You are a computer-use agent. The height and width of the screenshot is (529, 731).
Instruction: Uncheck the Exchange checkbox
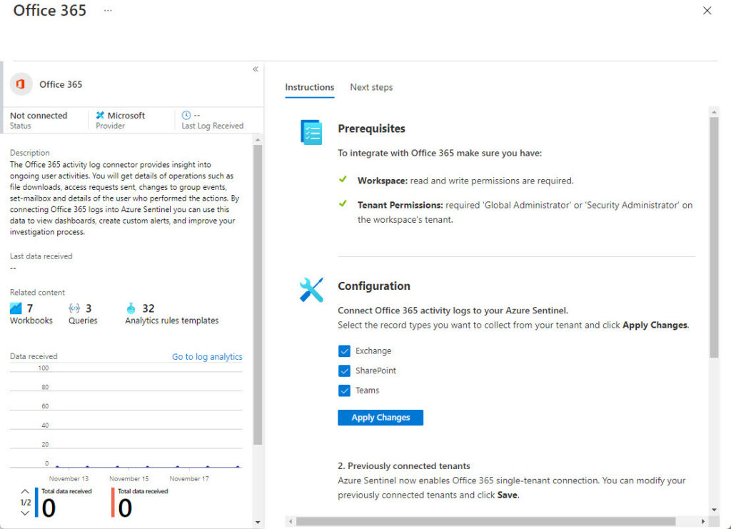(344, 351)
